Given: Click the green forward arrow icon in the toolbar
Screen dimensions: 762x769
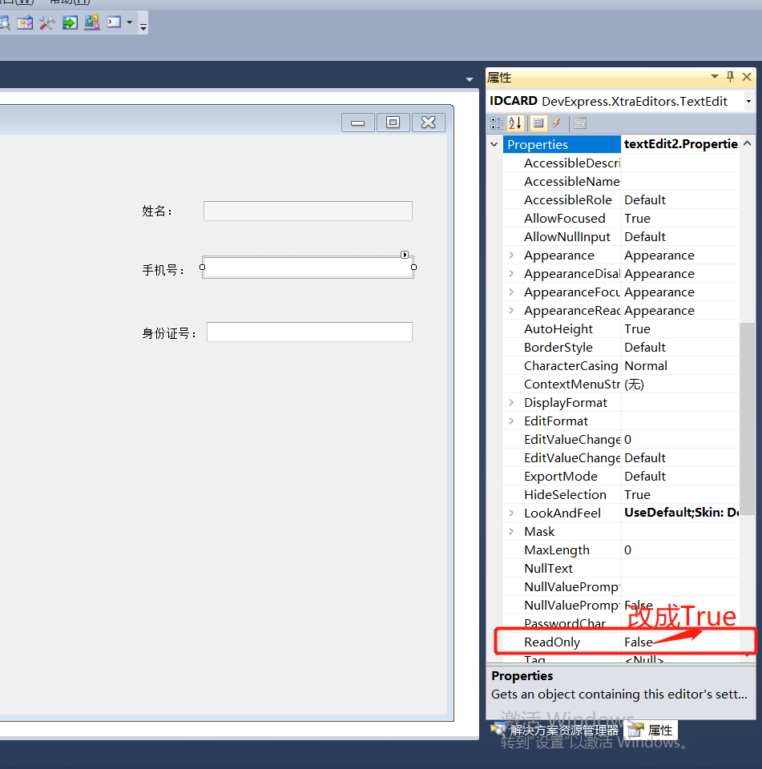Looking at the screenshot, I should coord(68,22).
